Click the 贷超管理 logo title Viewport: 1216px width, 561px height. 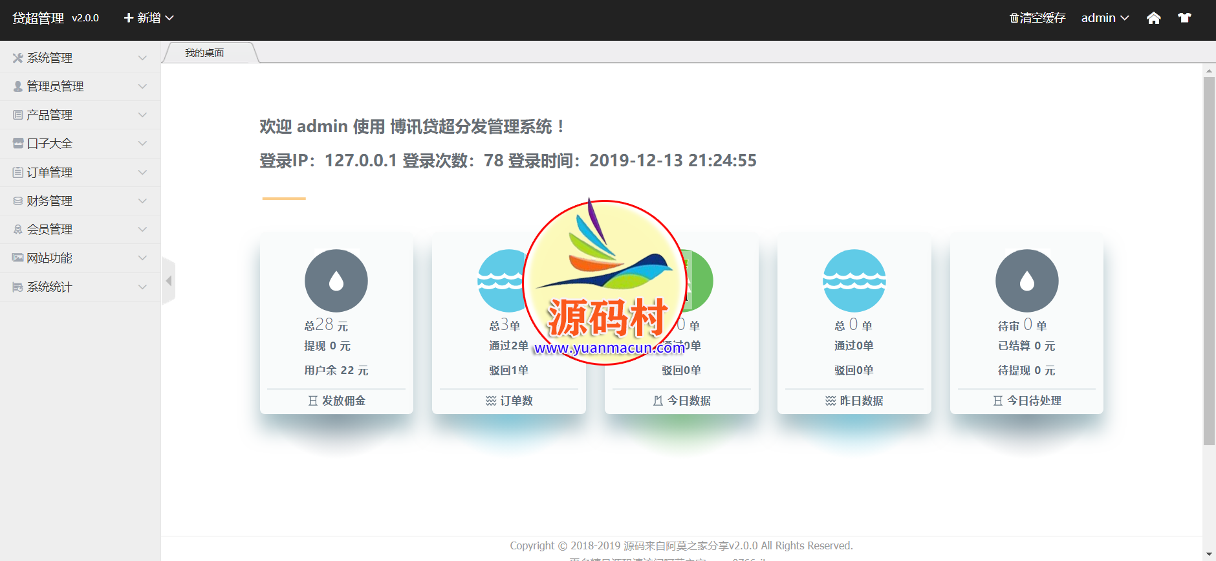[38, 18]
